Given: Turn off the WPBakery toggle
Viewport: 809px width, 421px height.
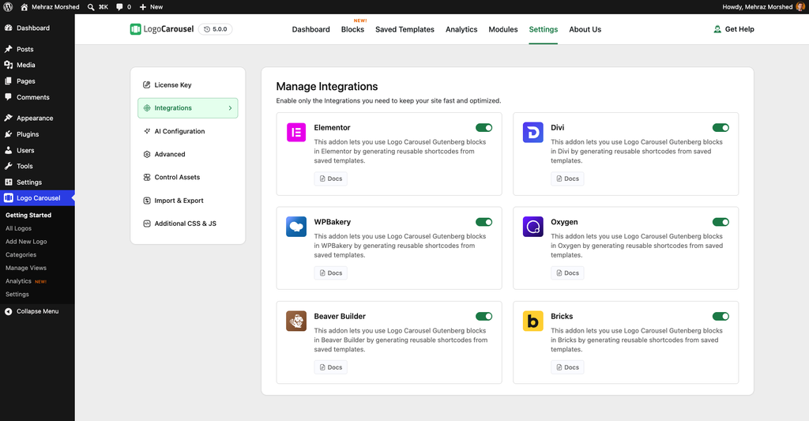Looking at the screenshot, I should click(x=484, y=223).
